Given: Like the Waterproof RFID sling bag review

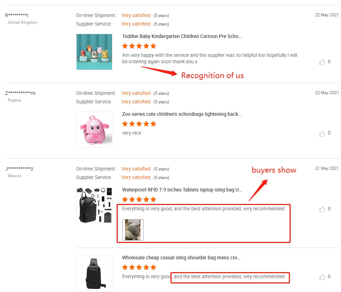Looking at the screenshot, I should coord(322,209).
